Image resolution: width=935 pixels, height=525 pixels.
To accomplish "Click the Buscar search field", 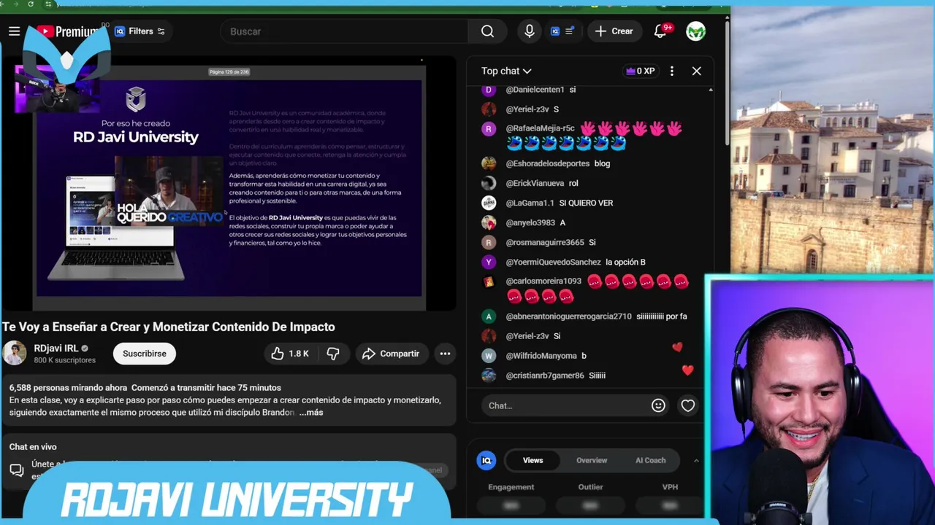I will point(343,31).
